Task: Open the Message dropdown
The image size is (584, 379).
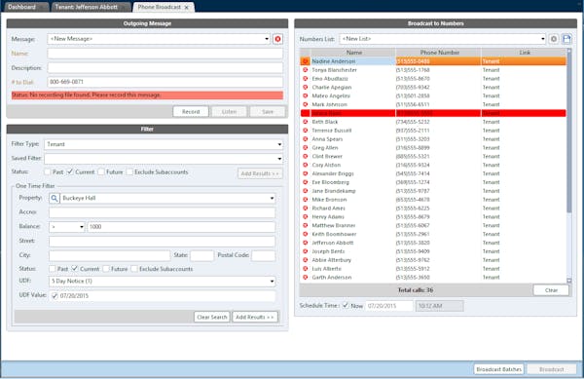Action: click(x=267, y=39)
